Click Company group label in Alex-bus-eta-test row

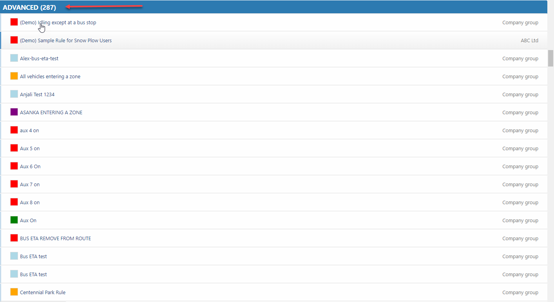click(x=520, y=59)
